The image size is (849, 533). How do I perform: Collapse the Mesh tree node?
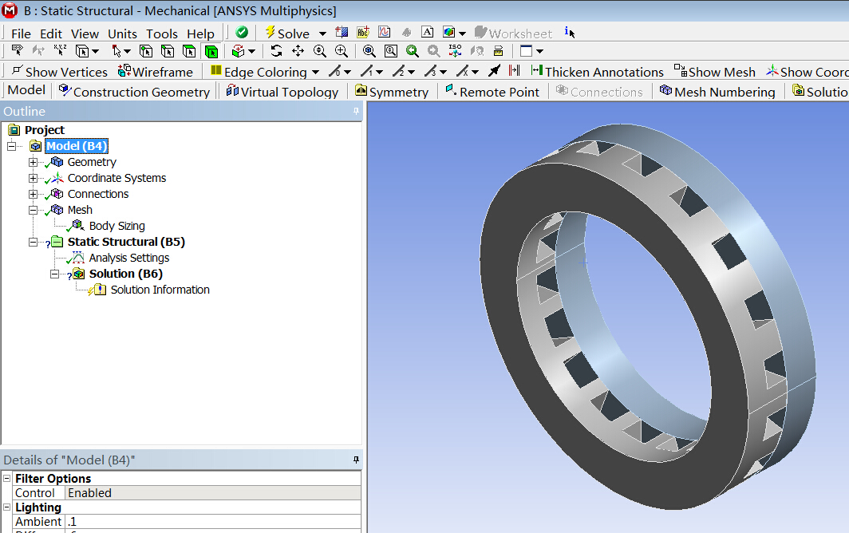point(33,210)
